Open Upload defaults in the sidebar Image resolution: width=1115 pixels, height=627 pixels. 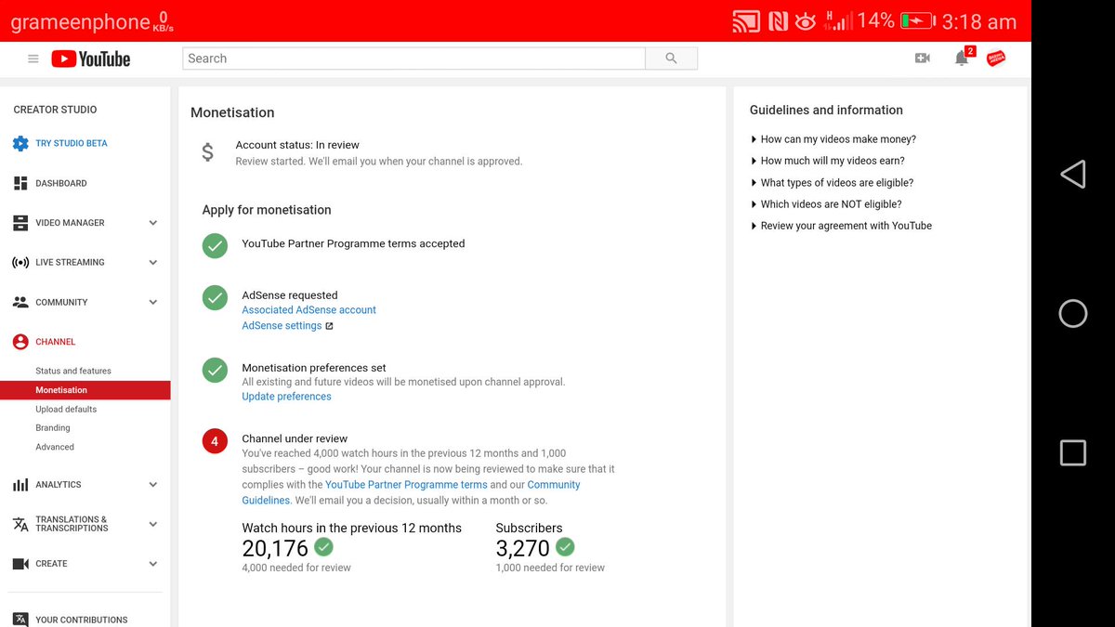click(x=66, y=409)
